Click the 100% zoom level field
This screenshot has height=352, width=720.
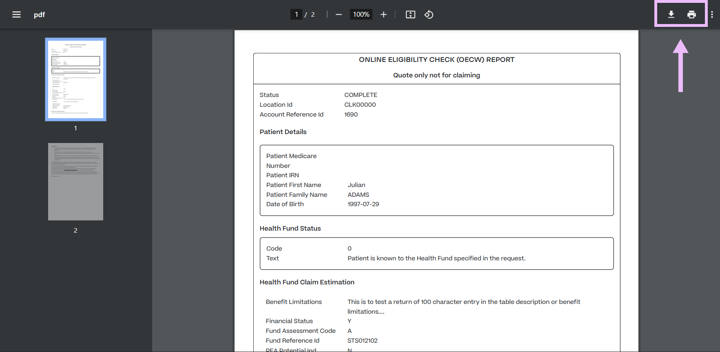tap(361, 14)
